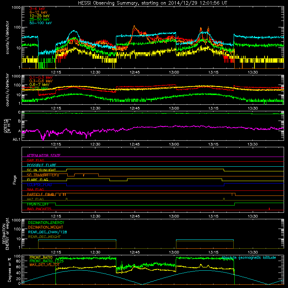Select the BAD_PACKETS flag label
288x288 pixels.
click(x=39, y=209)
